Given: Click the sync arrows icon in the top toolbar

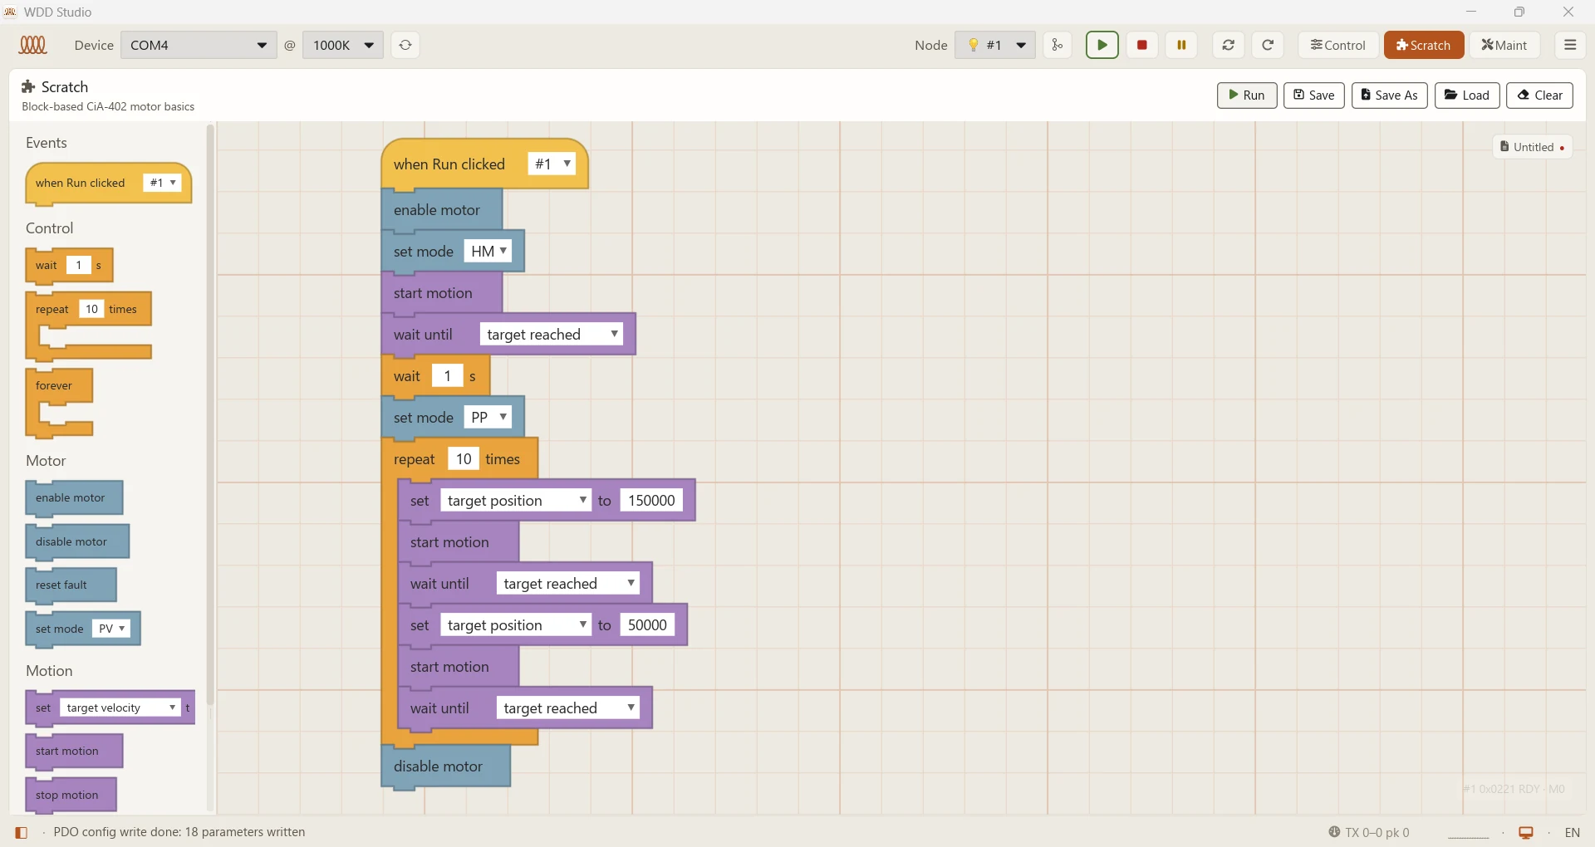Looking at the screenshot, I should tap(1229, 45).
